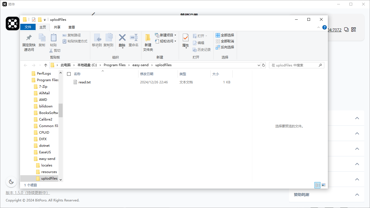370x208 pixels.
Task: Select the read.txt file
Action: point(84,82)
